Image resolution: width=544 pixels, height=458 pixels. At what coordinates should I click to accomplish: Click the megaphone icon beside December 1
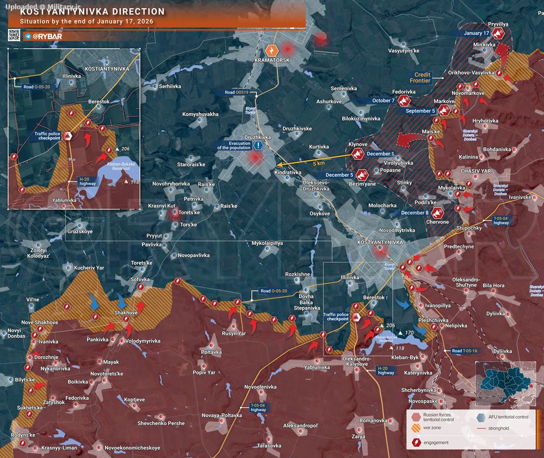click(x=358, y=153)
